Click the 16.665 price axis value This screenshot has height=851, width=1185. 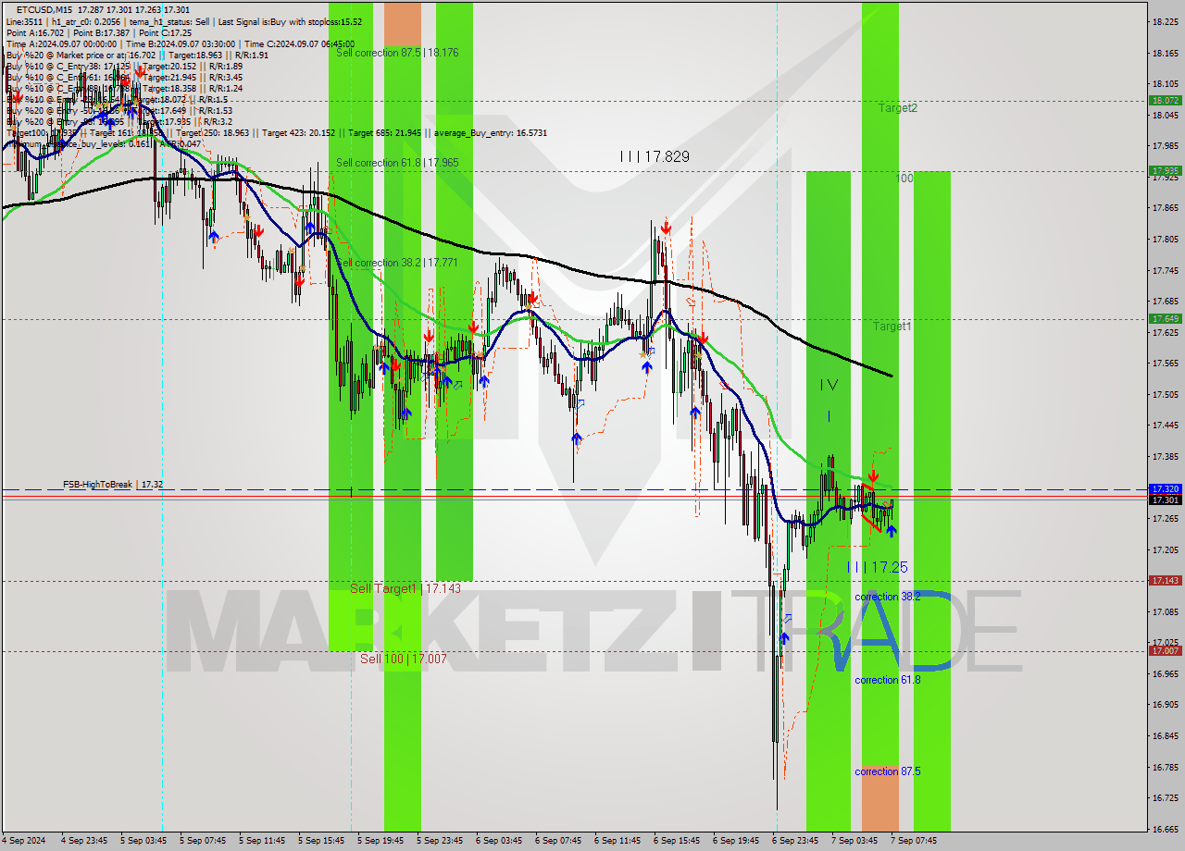click(x=1165, y=829)
